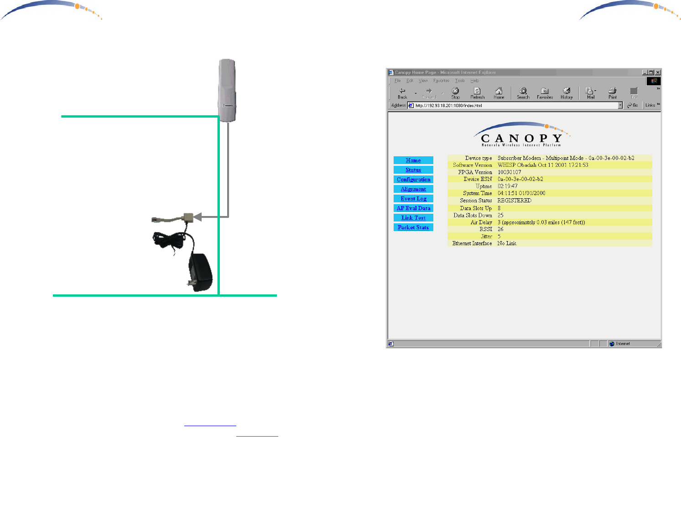Open the Favorites folder toolbar button
The width and height of the screenshot is (681, 525).
point(545,93)
